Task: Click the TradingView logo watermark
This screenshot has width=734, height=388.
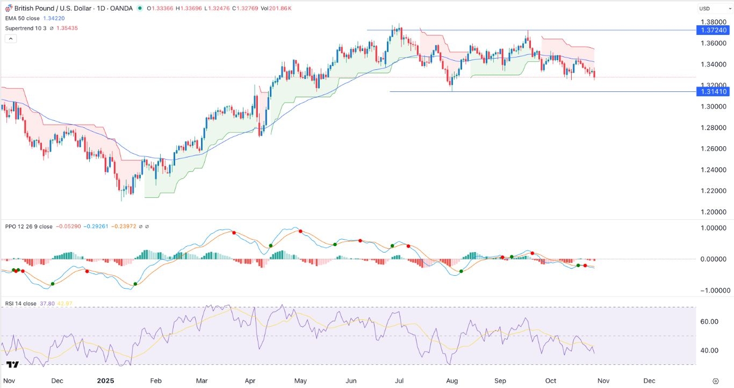Action: (12, 364)
